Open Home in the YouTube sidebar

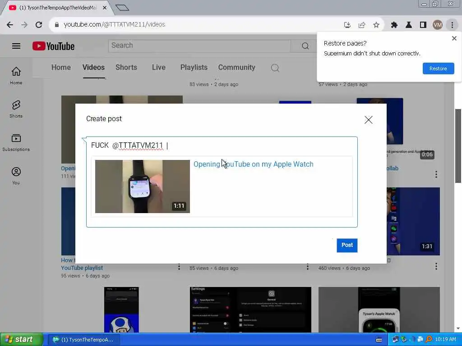(16, 76)
